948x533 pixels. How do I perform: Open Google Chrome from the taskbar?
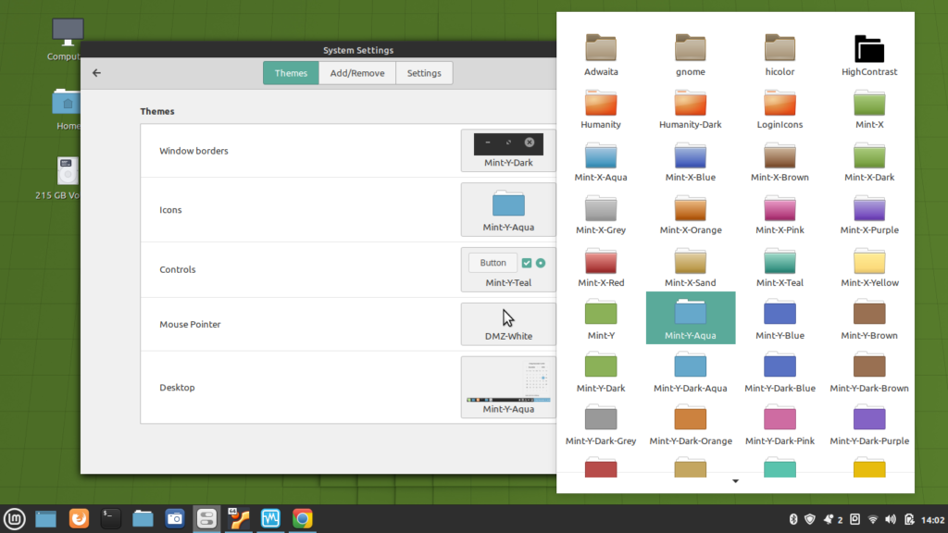point(302,519)
